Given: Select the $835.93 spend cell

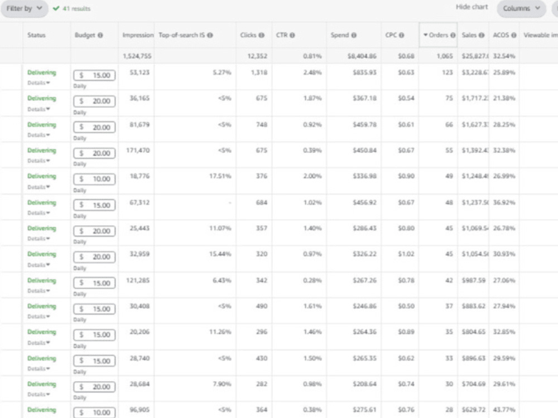Looking at the screenshot, I should 364,72.
